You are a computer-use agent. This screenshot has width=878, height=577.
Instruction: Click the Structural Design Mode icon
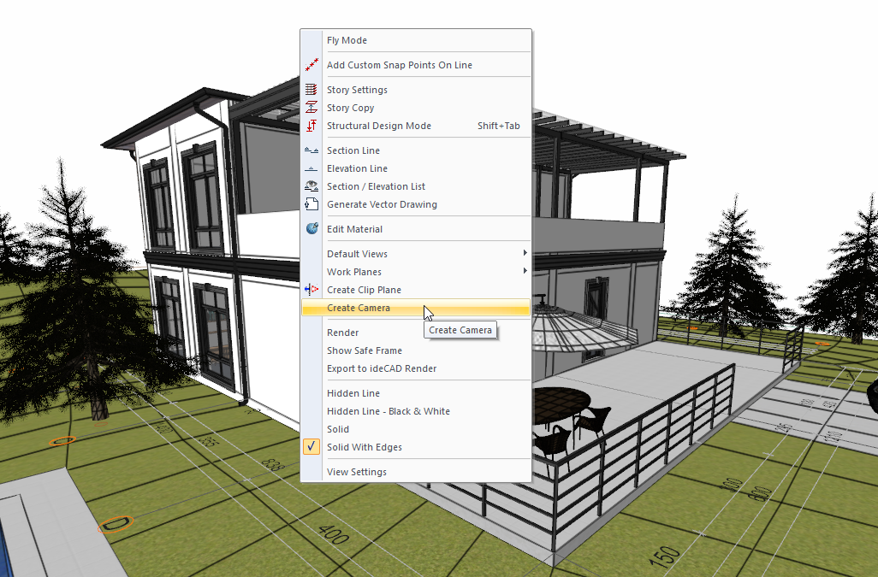point(311,126)
